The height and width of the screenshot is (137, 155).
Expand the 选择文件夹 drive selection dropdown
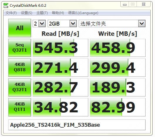(112, 23)
